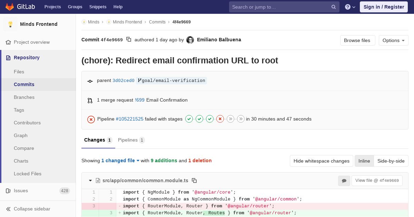This screenshot has height=217, width=414.
Task: Open the first skipped pipeline stage
Action: [230, 119]
